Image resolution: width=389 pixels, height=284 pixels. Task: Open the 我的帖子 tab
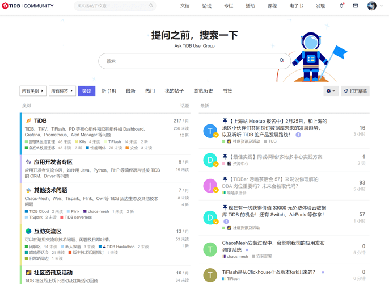click(x=174, y=91)
